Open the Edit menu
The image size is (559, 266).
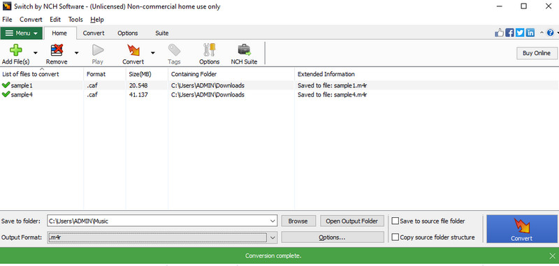pos(55,20)
